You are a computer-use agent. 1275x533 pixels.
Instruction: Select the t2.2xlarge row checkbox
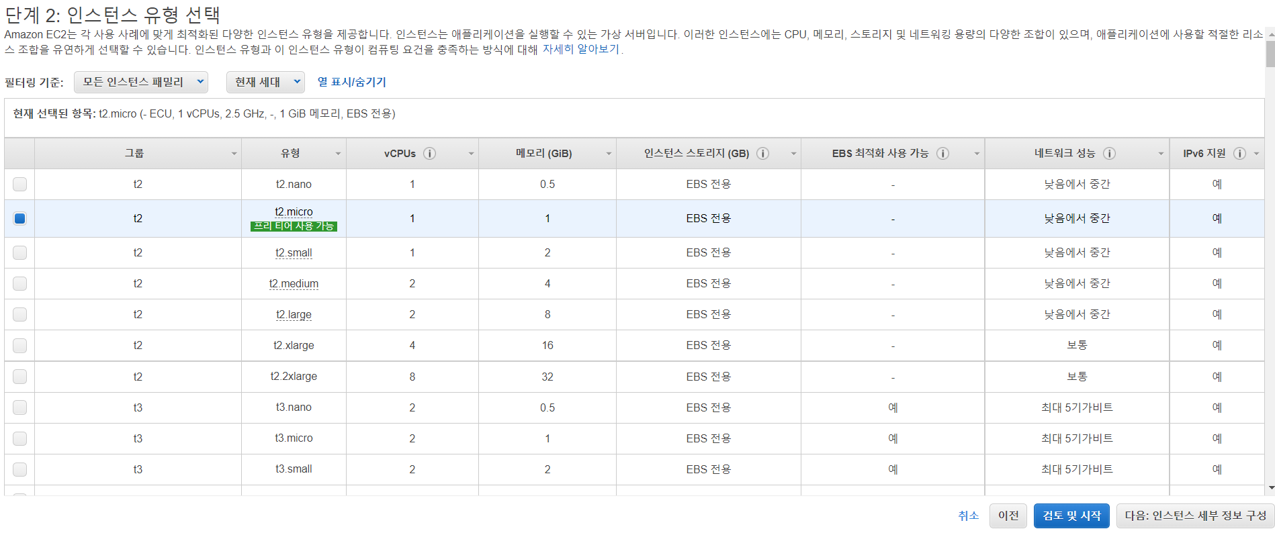[x=20, y=377]
